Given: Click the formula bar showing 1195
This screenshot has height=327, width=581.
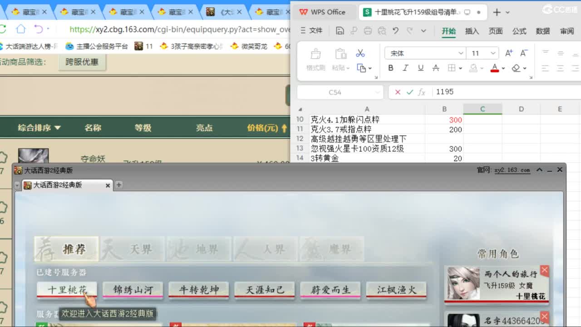Looking at the screenshot, I should click(x=506, y=92).
